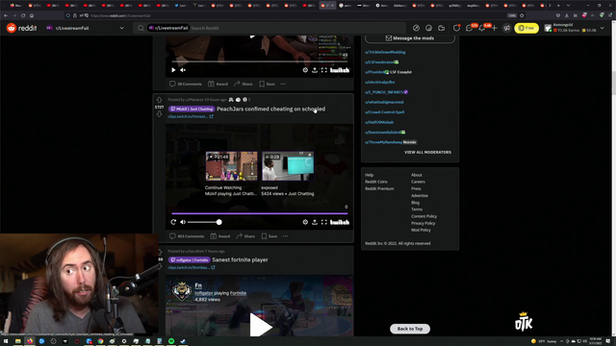
Task: Replay the PeachJars clip
Action: [x=173, y=222]
